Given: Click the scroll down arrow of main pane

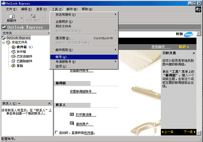Looking at the screenshot, I should pos(199,133).
